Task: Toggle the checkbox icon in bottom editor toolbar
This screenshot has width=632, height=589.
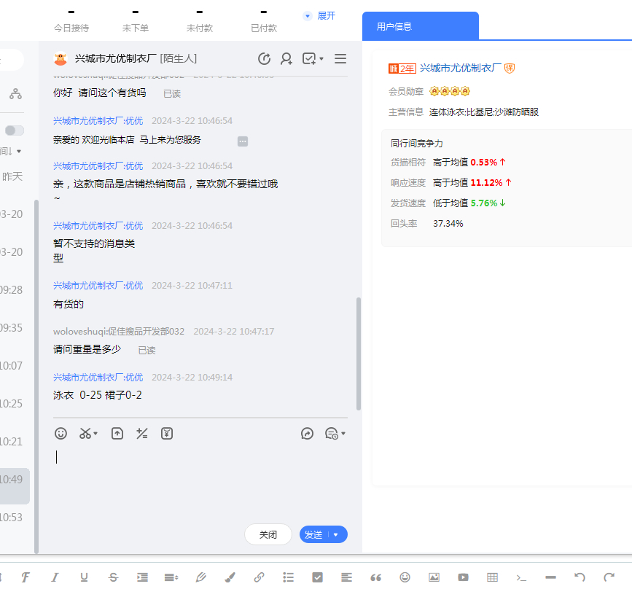Action: 317,577
